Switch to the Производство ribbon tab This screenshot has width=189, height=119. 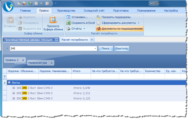(66, 11)
